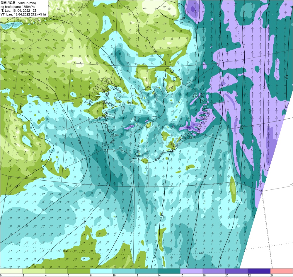This screenshot has width=293, height=277.
Task: Click the 146 contour height label
Action: click(287, 77)
